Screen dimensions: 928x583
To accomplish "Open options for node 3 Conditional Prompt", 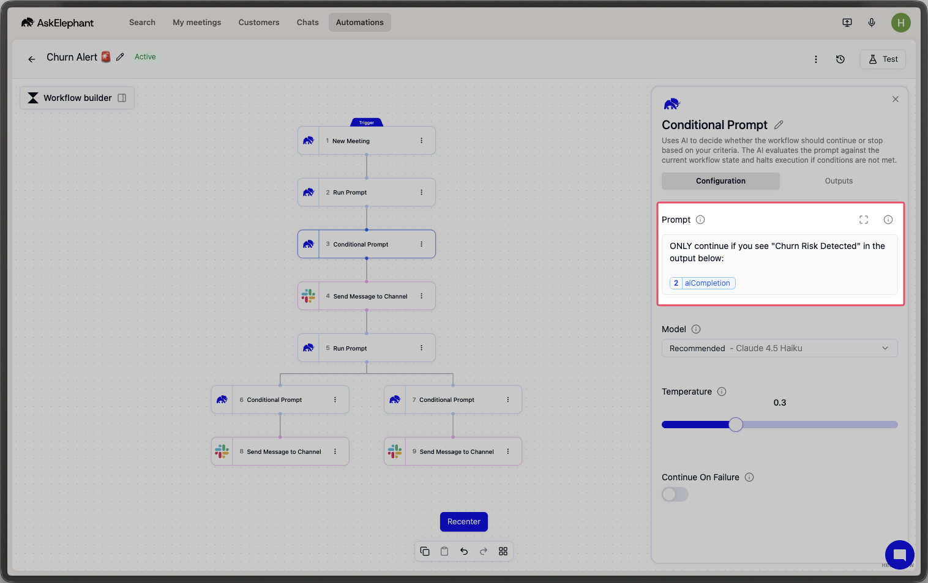I will [421, 244].
